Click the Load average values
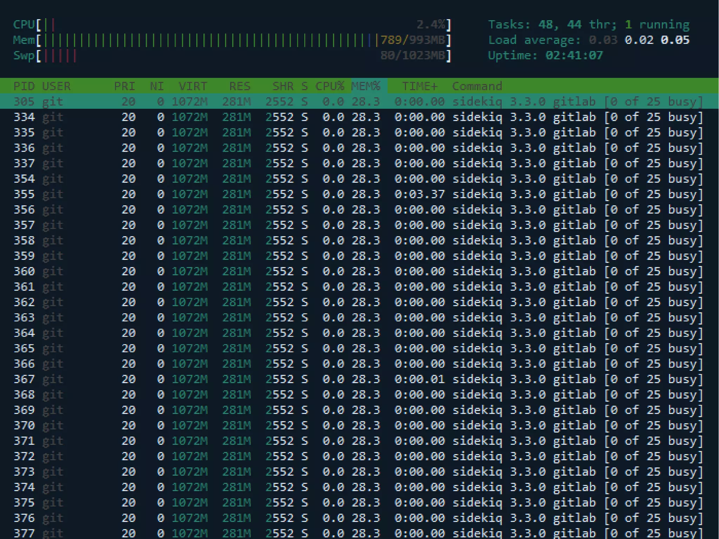Image resolution: width=719 pixels, height=539 pixels. point(639,40)
